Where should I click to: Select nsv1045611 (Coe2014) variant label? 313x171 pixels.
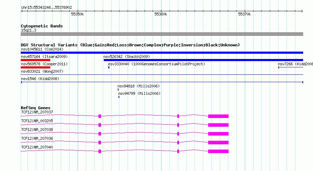pyautogui.click(x=42, y=49)
